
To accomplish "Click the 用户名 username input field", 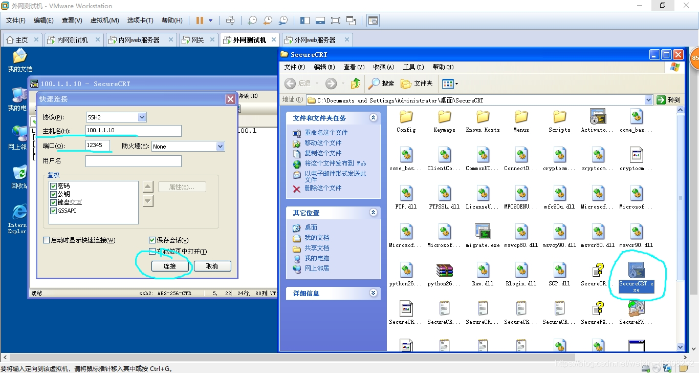I will coord(134,161).
